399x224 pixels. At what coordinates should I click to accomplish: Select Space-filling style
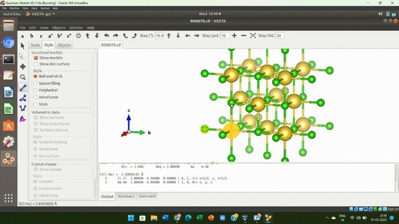[36, 83]
